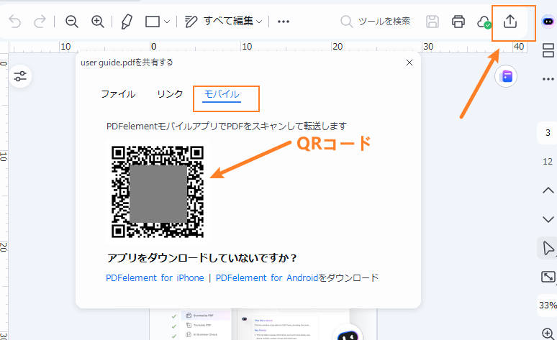The width and height of the screenshot is (557, 340).
Task: Click the redo arrow icon
Action: click(x=40, y=22)
